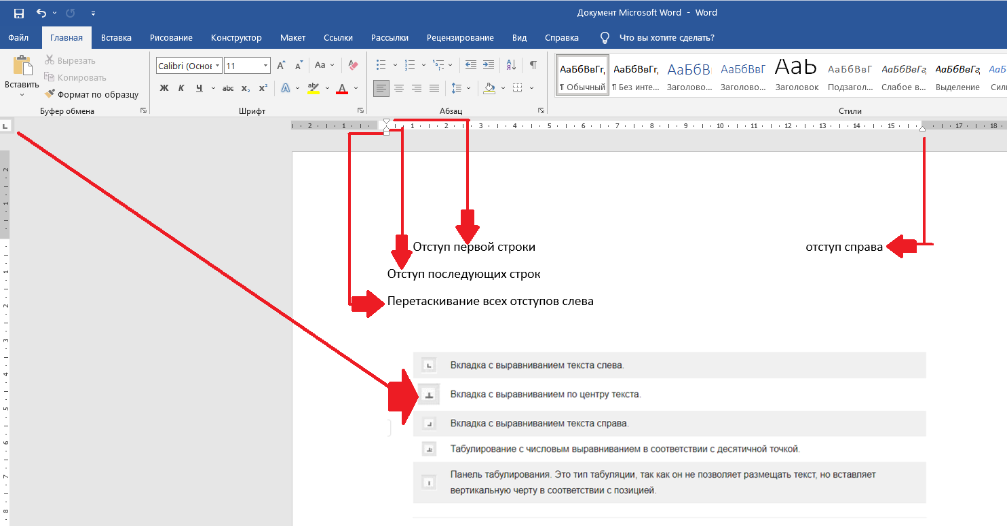Toggle subscript x₂
The image size is (1007, 526).
click(x=246, y=88)
